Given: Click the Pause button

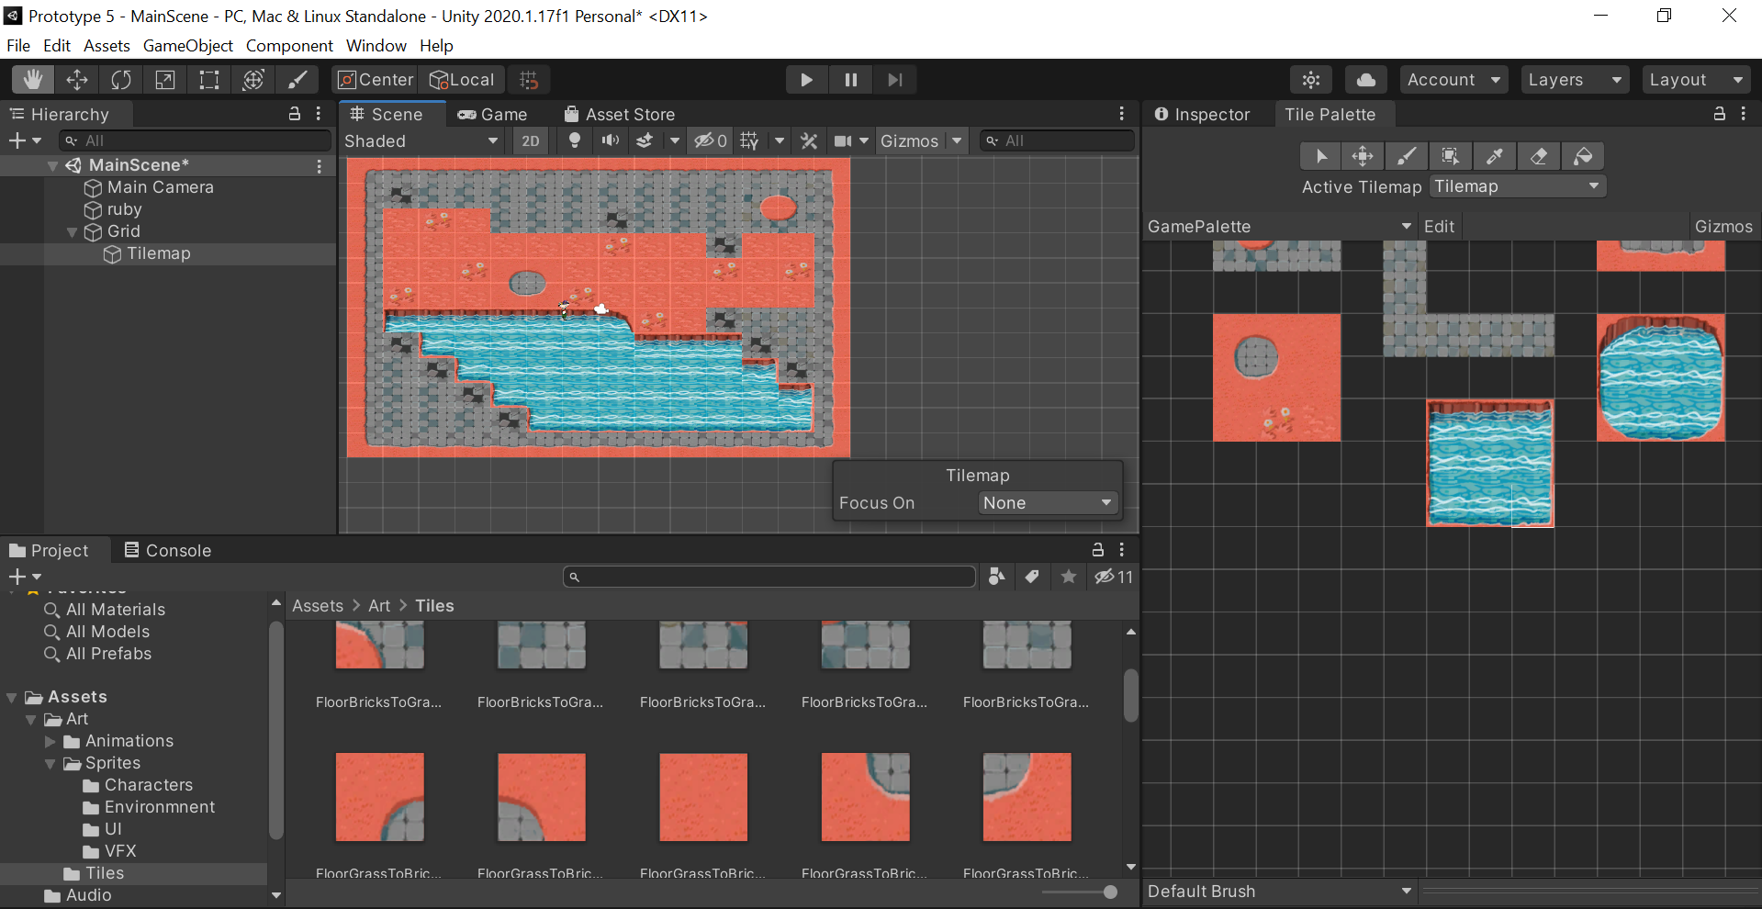Looking at the screenshot, I should click(851, 80).
